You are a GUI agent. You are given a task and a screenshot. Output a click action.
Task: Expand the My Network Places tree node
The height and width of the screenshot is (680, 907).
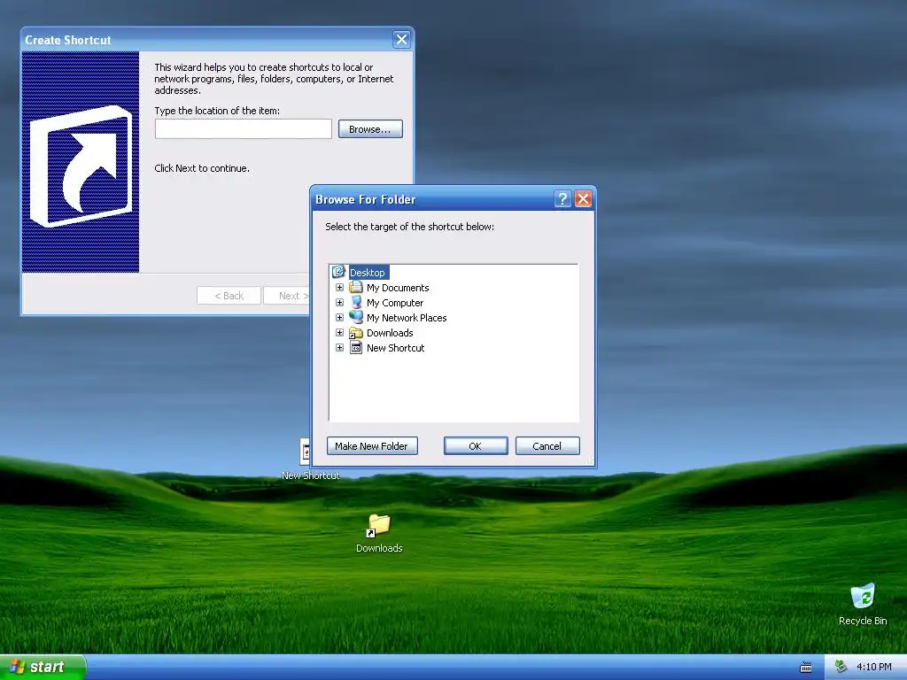point(339,318)
